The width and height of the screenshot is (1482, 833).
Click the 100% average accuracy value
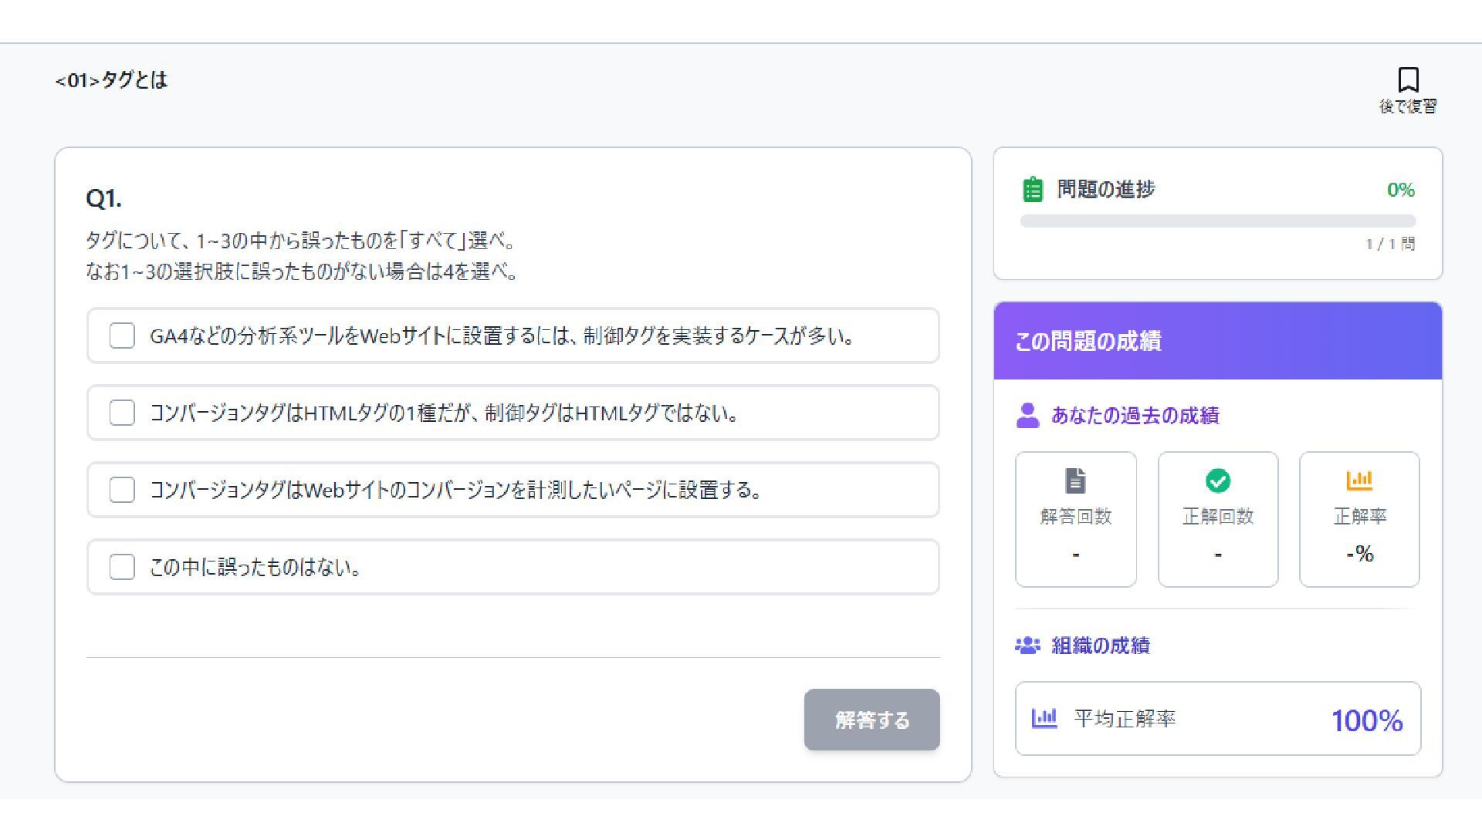(1366, 720)
